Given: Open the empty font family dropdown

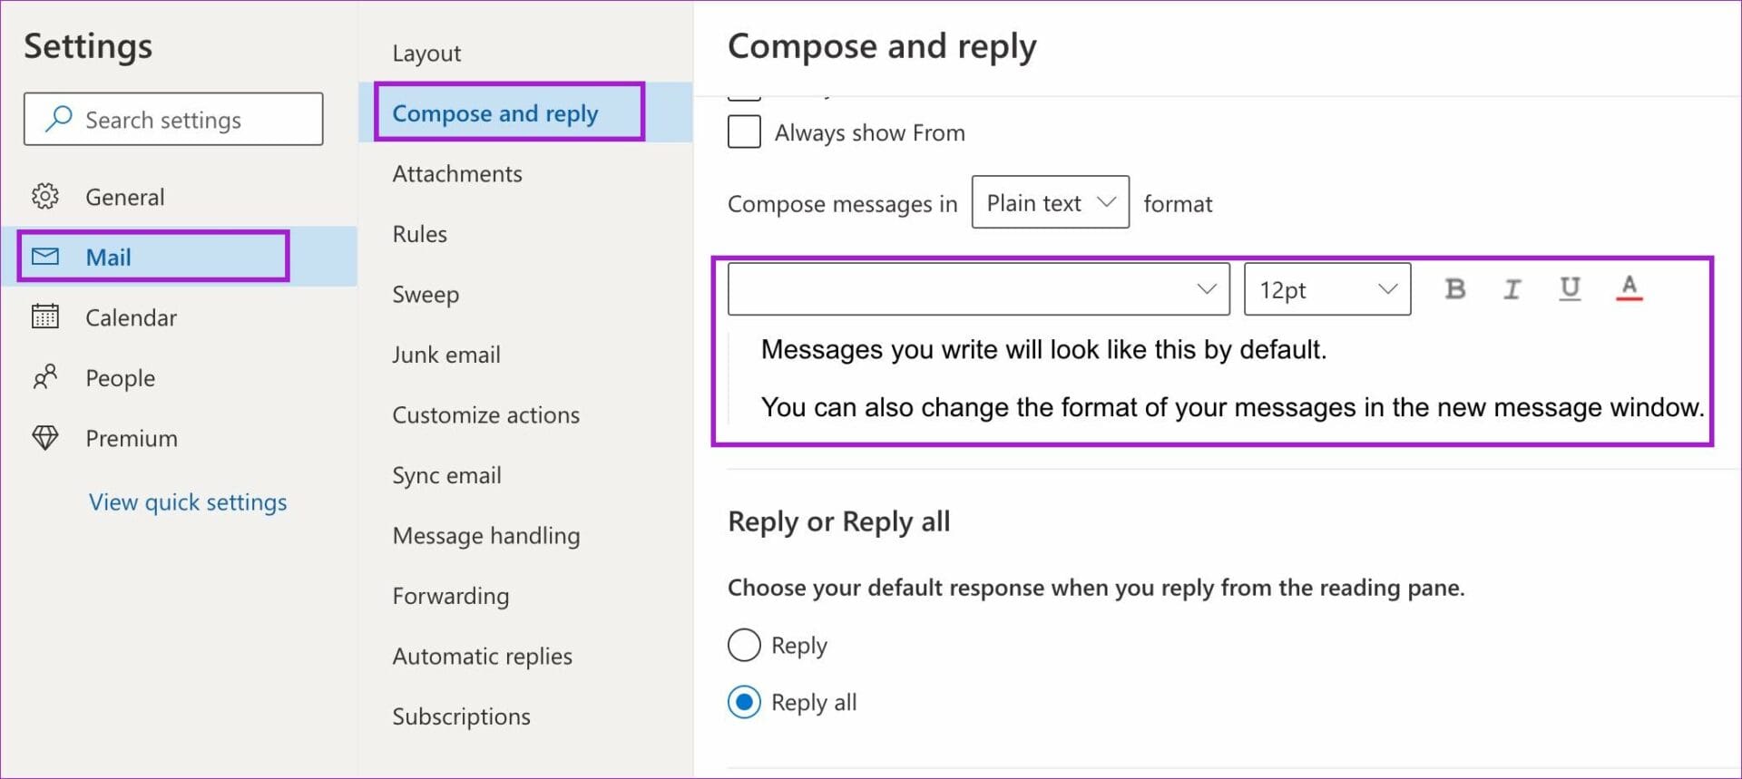Looking at the screenshot, I should pyautogui.click(x=978, y=290).
